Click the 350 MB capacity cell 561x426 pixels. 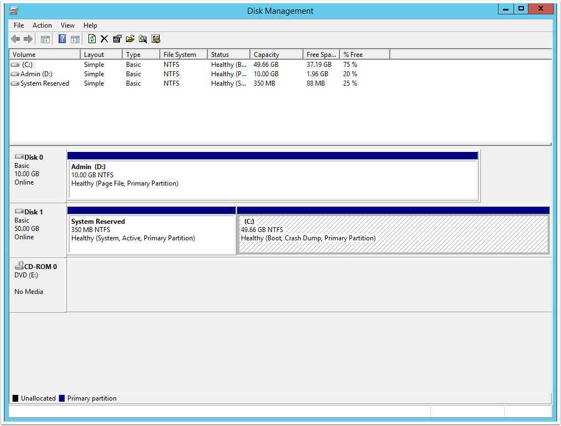click(264, 83)
